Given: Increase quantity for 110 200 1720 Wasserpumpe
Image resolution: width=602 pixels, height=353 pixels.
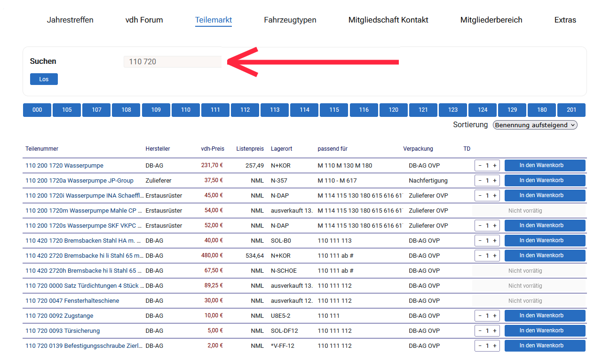Looking at the screenshot, I should (x=494, y=166).
